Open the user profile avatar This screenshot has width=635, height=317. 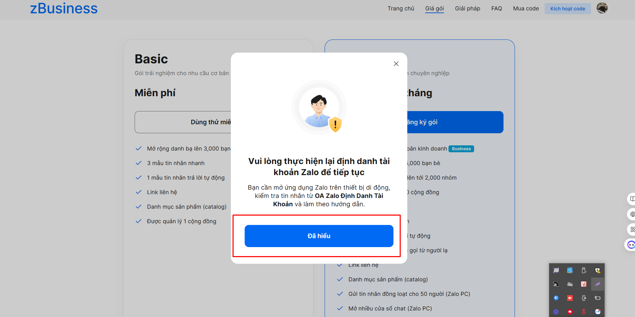click(x=602, y=8)
